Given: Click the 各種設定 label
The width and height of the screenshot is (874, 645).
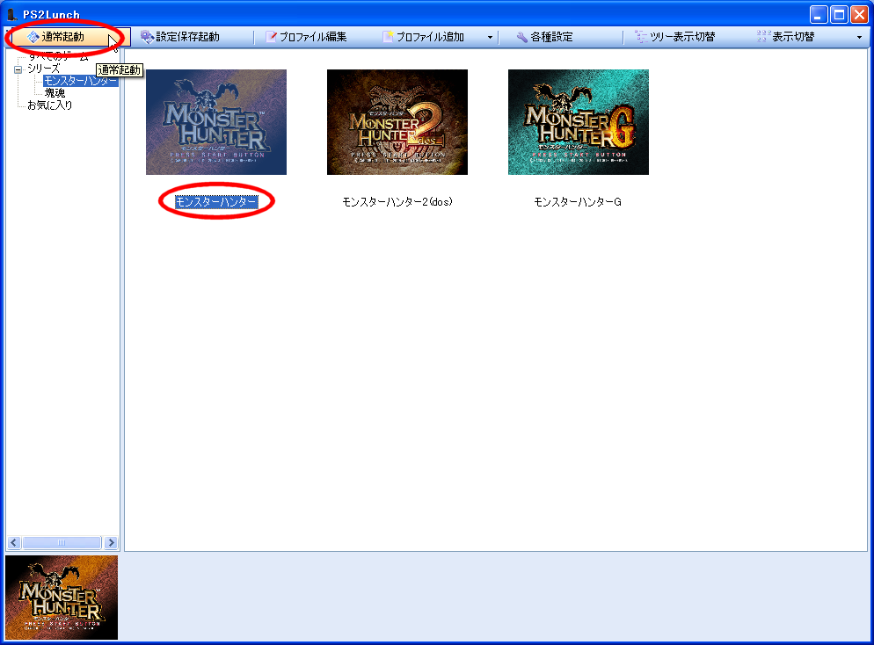Looking at the screenshot, I should click(552, 37).
